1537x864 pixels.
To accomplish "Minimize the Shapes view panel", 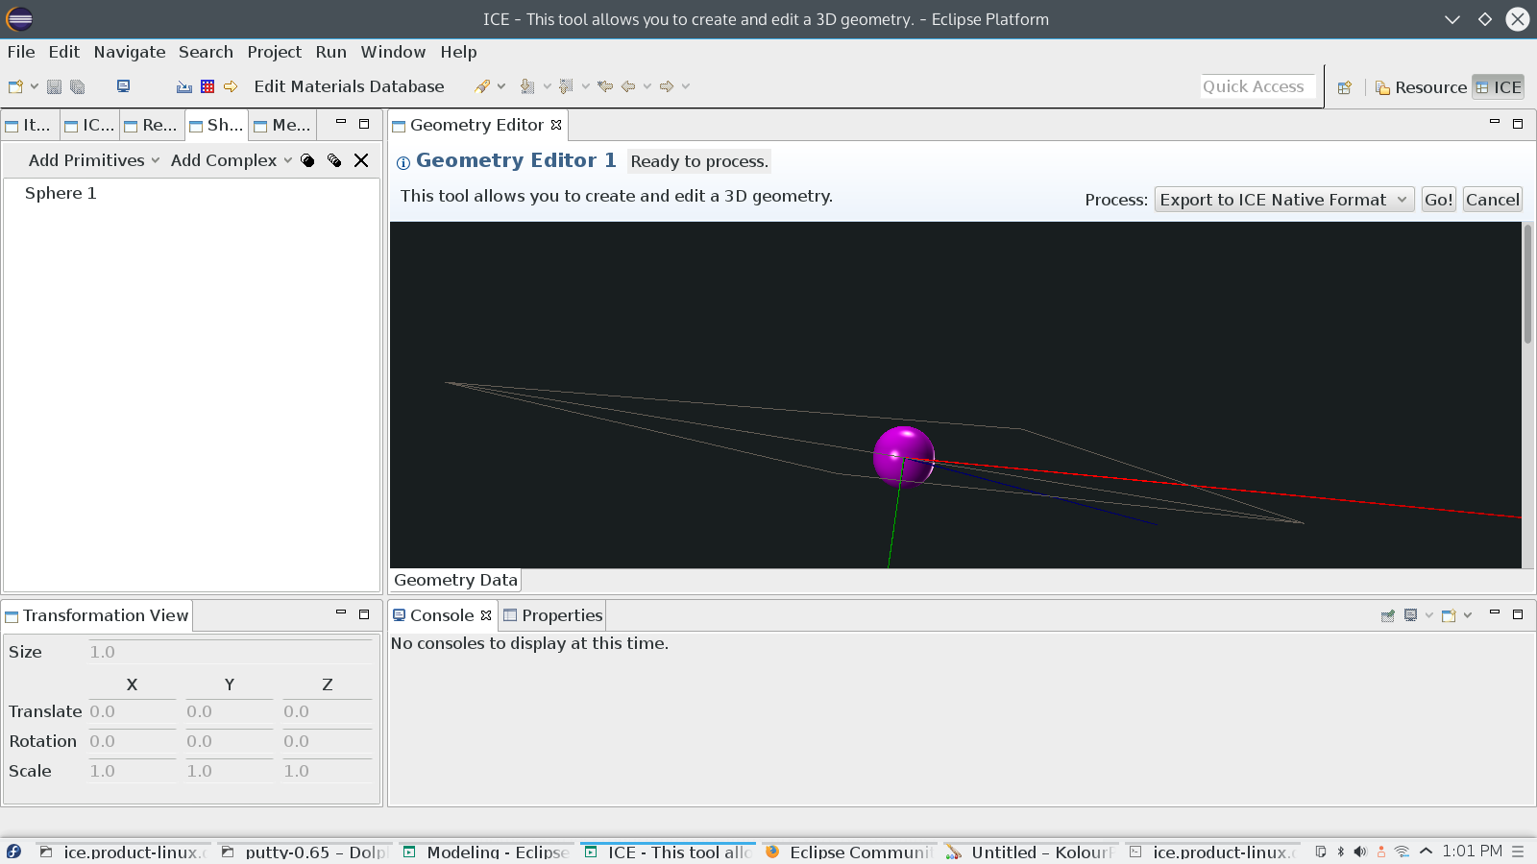I will click(340, 123).
